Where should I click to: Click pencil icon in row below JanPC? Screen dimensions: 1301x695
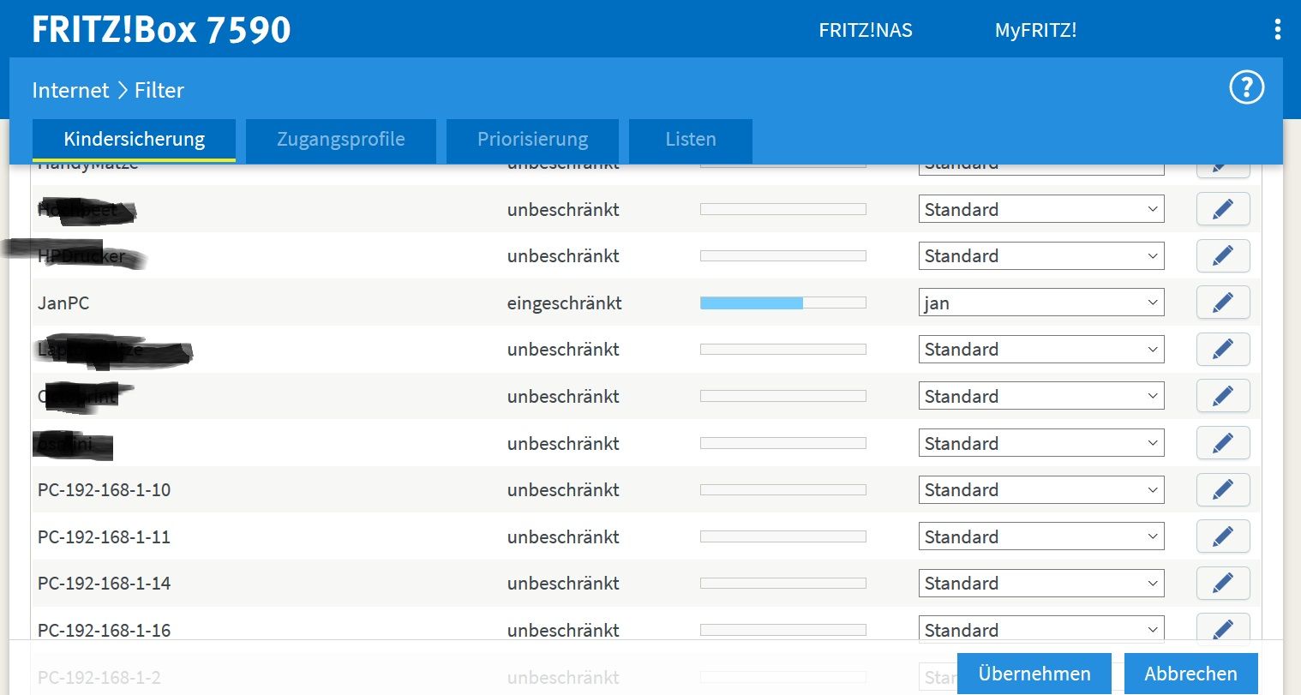pos(1223,349)
